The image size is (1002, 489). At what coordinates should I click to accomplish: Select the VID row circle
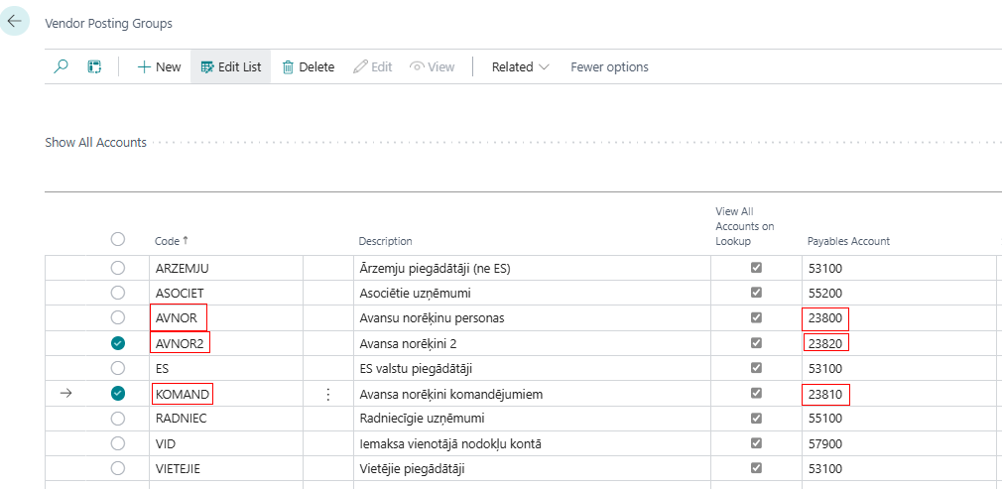coord(118,443)
